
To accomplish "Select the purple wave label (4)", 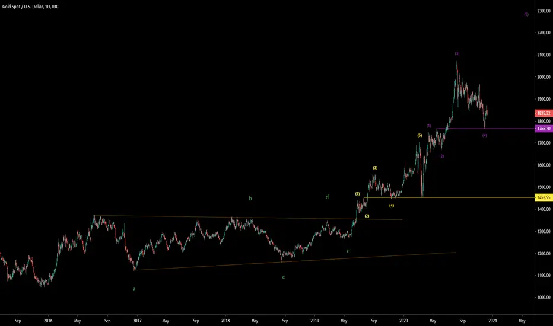I will pos(484,135).
